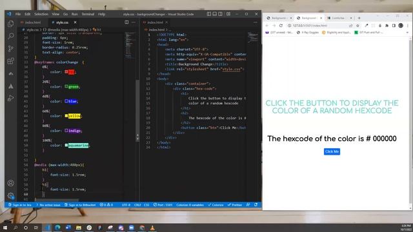
Task: Launch Microsoft Edge from the taskbar
Action: [x=57, y=227]
